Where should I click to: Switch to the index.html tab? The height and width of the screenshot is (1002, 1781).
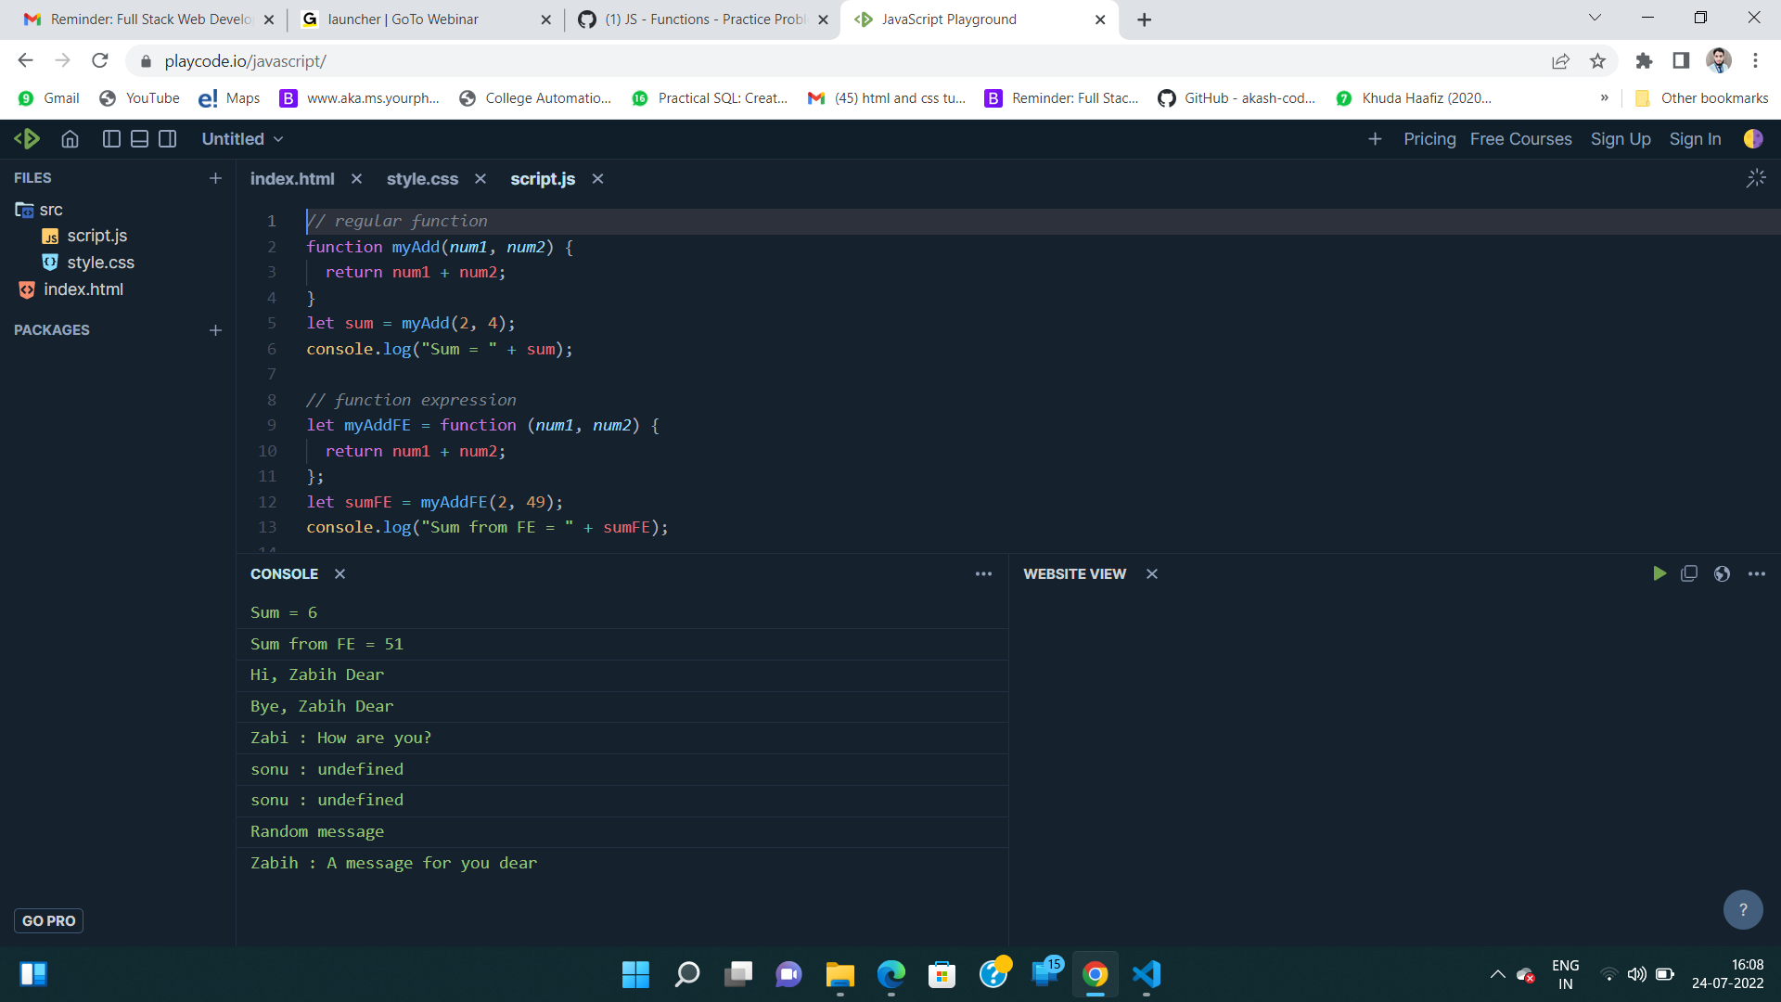(x=291, y=178)
